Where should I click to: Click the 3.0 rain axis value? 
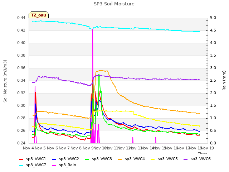point(213,68)
